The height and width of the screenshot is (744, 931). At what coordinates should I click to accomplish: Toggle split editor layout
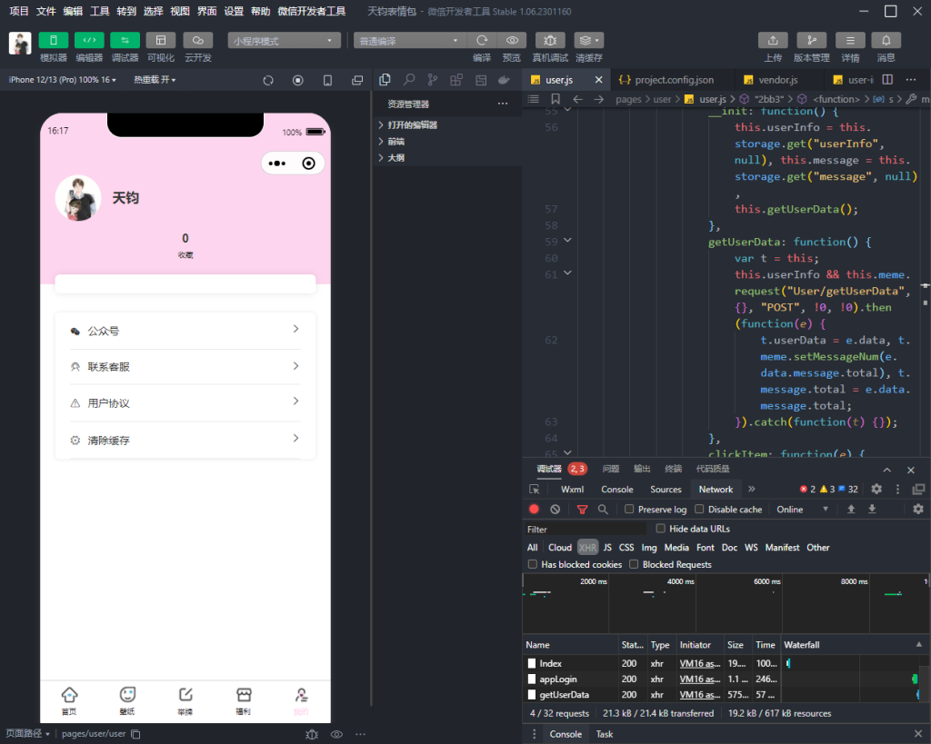pos(887,80)
